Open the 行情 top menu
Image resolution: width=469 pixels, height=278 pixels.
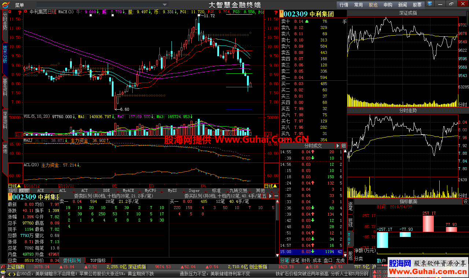[x=344, y=5]
